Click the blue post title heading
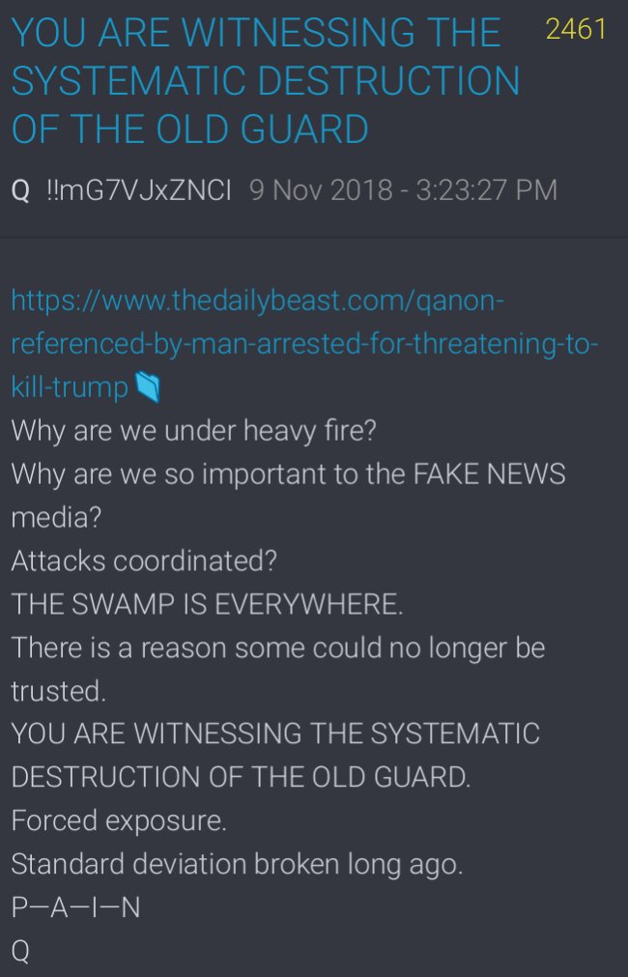The width and height of the screenshot is (628, 977). coord(266,80)
